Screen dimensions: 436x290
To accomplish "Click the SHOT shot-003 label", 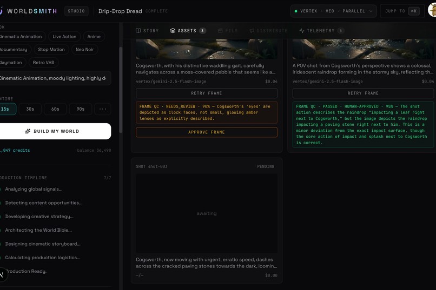I will pyautogui.click(x=151, y=166).
